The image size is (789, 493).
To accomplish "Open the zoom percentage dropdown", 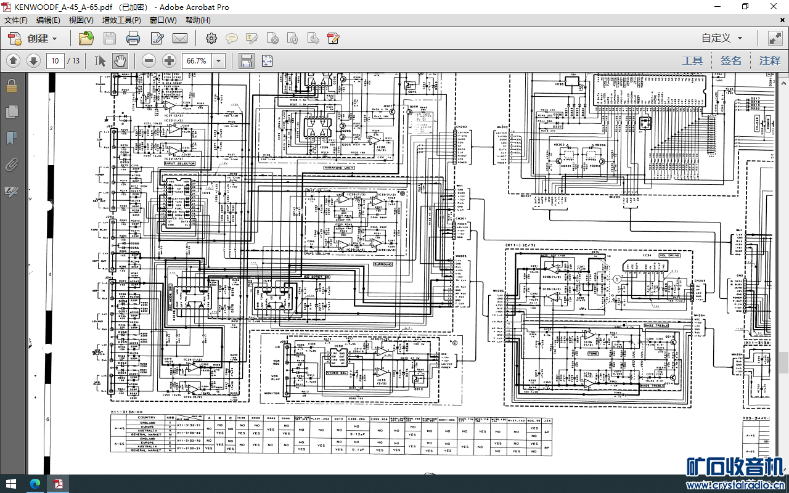I will [218, 60].
